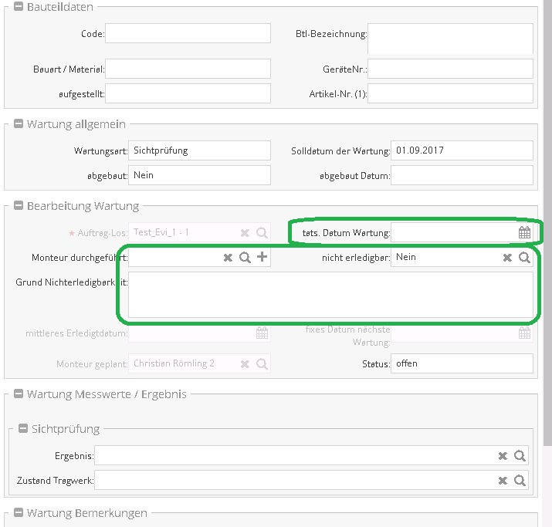The width and height of the screenshot is (552, 527).
Task: Collapse the Wartung allgemein section
Action: coord(18,123)
